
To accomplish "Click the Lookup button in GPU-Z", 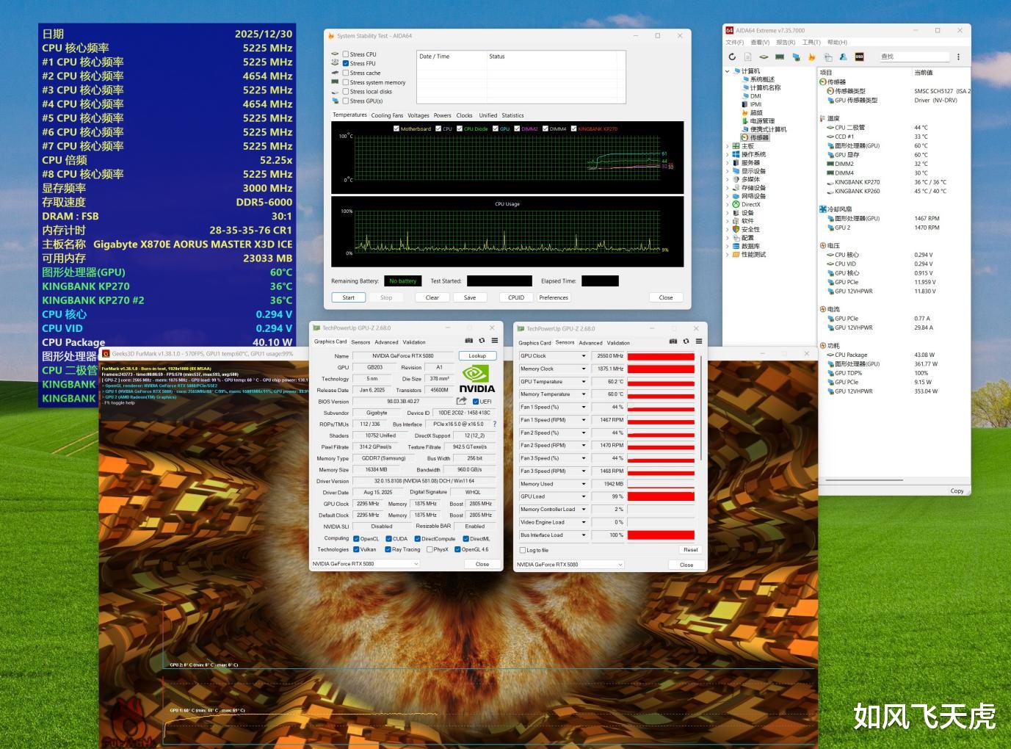I will (477, 356).
